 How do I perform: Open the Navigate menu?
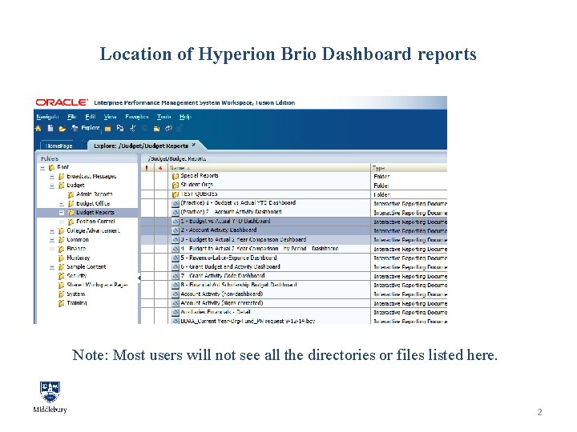[x=47, y=117]
